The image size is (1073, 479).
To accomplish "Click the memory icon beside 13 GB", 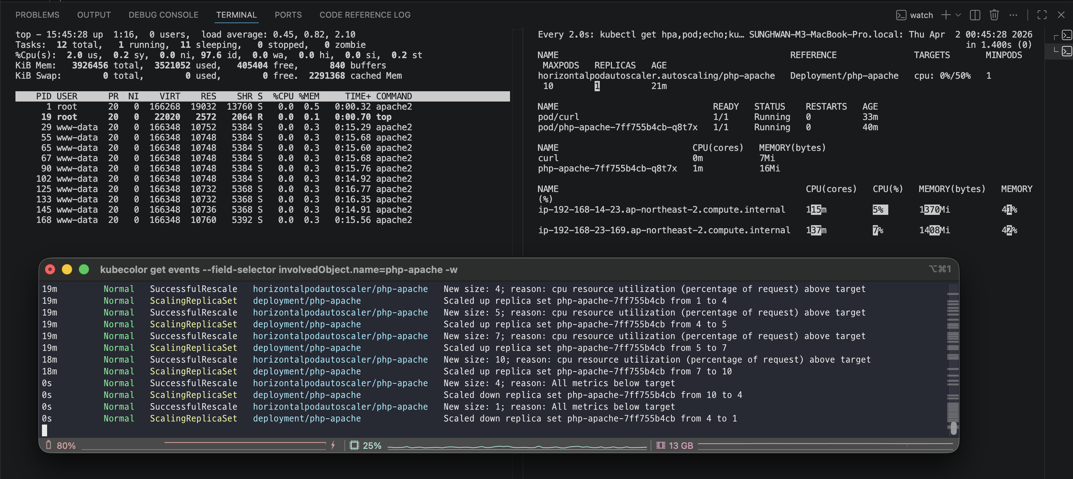I will [661, 445].
